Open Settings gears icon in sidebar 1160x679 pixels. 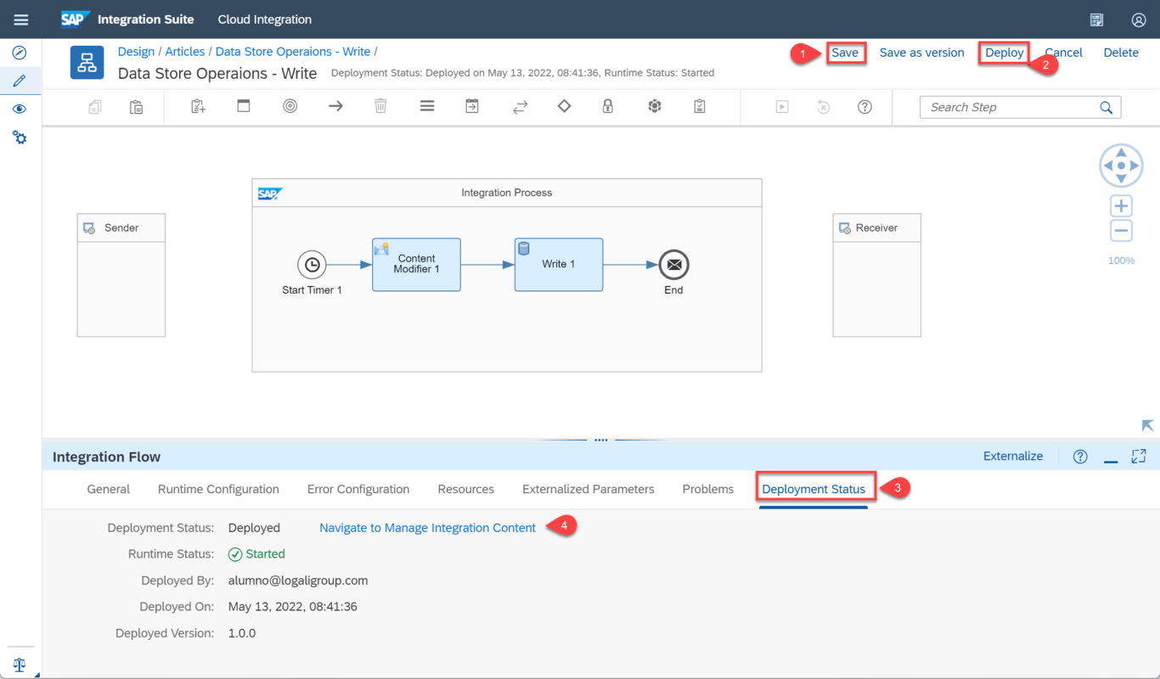[20, 137]
